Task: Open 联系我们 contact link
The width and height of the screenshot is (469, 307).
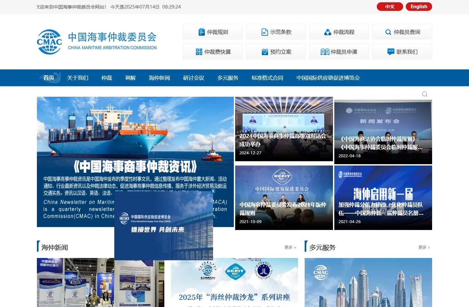Action: (402, 51)
